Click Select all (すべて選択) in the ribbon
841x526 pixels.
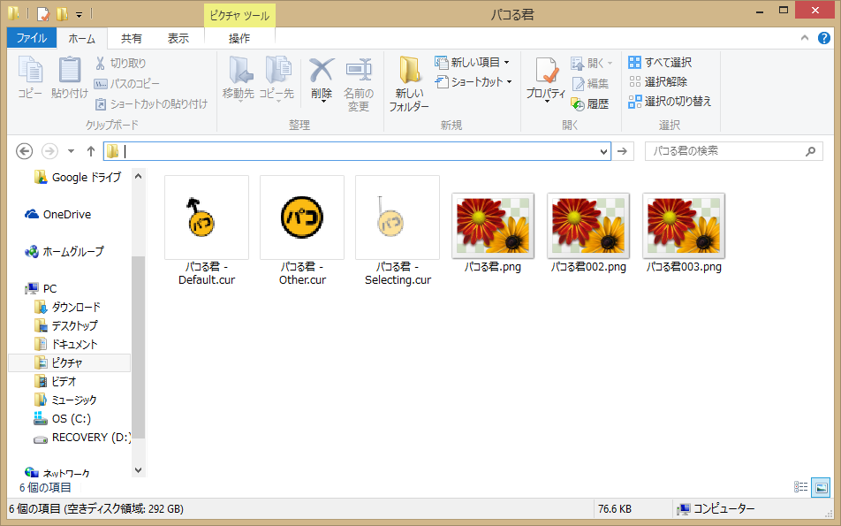coord(660,63)
